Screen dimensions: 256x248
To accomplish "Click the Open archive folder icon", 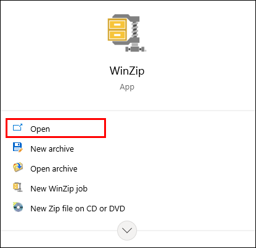I will click(x=18, y=167).
